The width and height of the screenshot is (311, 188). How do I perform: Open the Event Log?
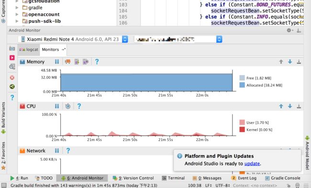(x=244, y=178)
